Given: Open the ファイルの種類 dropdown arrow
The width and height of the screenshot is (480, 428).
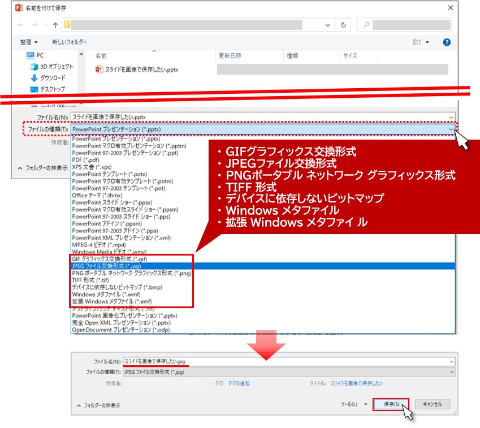Looking at the screenshot, I should (450, 129).
